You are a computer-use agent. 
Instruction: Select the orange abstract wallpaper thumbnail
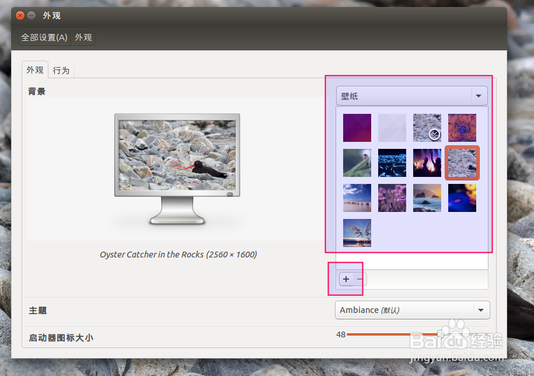462,127
